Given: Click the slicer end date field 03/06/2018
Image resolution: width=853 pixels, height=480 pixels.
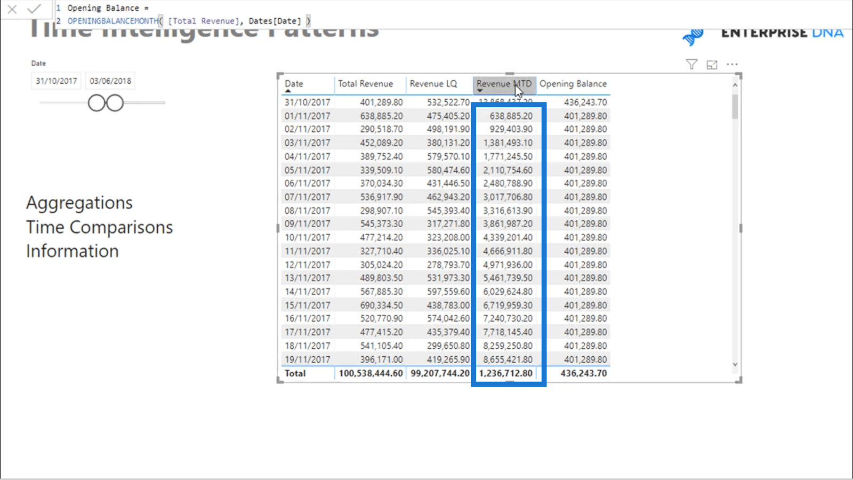Looking at the screenshot, I should pos(110,81).
